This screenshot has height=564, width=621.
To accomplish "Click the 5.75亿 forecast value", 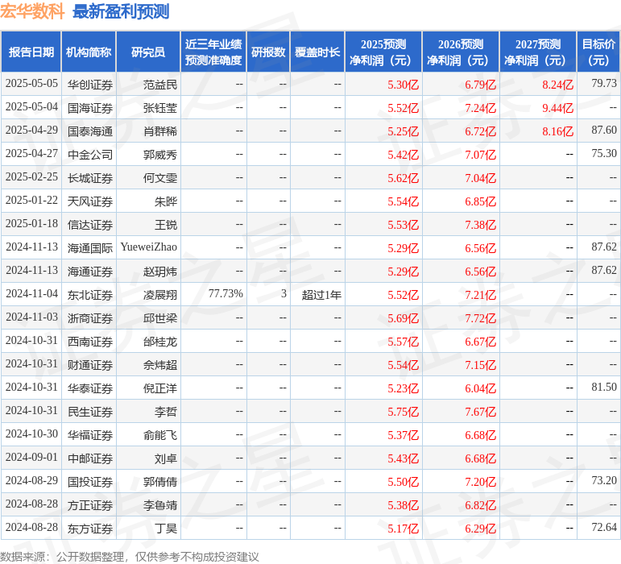I will coord(404,412).
